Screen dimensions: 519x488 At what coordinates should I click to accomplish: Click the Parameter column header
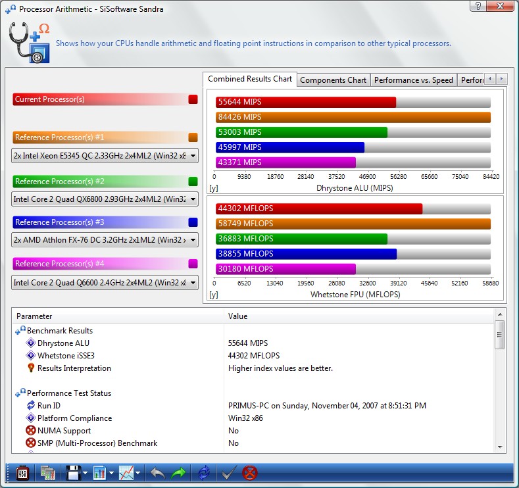[x=118, y=316]
